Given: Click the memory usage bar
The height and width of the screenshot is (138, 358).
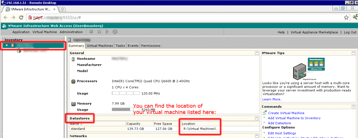Looking at the screenshot, I should pyautogui.click(x=126, y=109).
